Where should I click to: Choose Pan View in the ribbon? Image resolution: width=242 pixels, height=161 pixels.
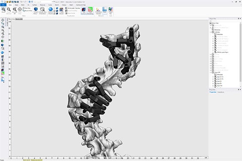27,8
